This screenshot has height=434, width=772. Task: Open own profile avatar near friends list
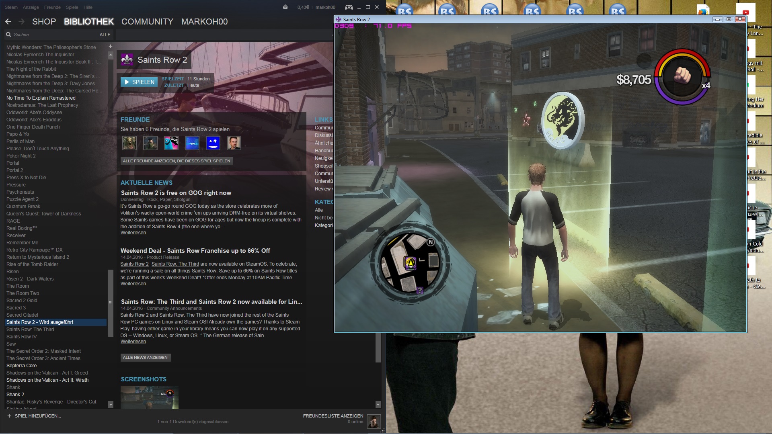tap(374, 421)
